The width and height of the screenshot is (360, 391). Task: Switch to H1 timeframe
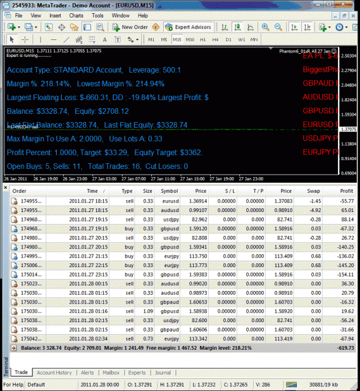202,39
